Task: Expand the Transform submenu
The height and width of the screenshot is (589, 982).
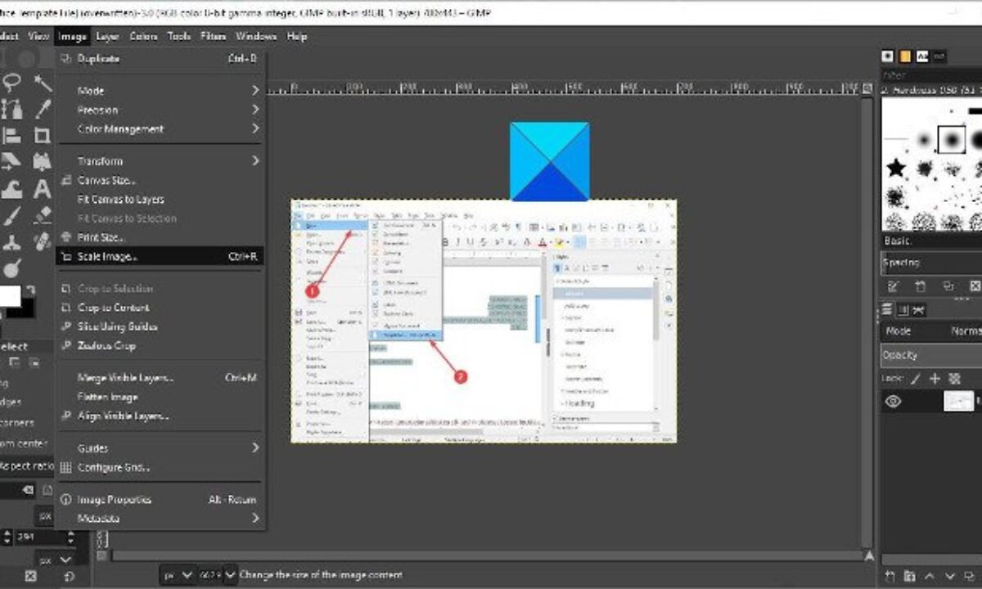Action: (x=160, y=161)
